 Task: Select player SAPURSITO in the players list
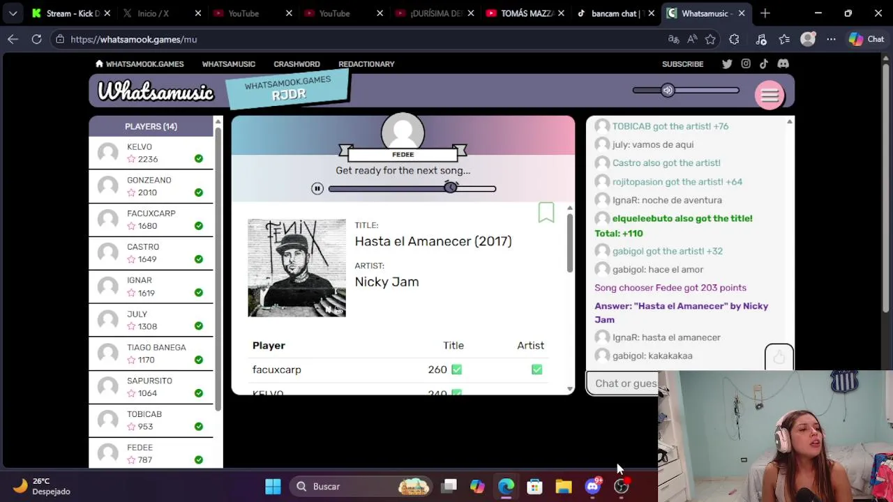click(151, 387)
